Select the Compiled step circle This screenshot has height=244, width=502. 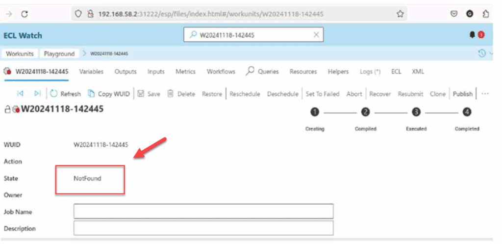pyautogui.click(x=365, y=112)
